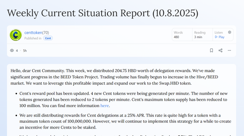Open the Cent community tag
Viewport: 244px width, 136px height.
[x=48, y=38]
